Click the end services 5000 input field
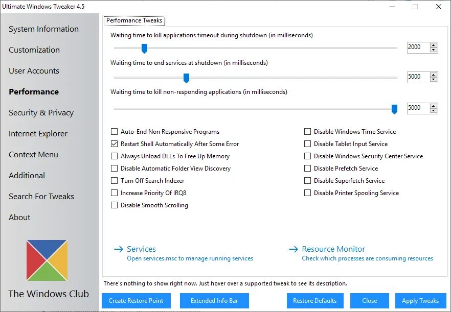The image size is (451, 312). pyautogui.click(x=418, y=77)
